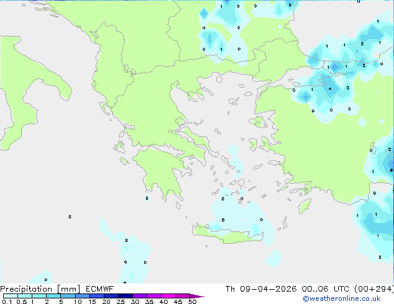Click the legend label "35"
This screenshot has height=304, width=394.
(x=149, y=302)
